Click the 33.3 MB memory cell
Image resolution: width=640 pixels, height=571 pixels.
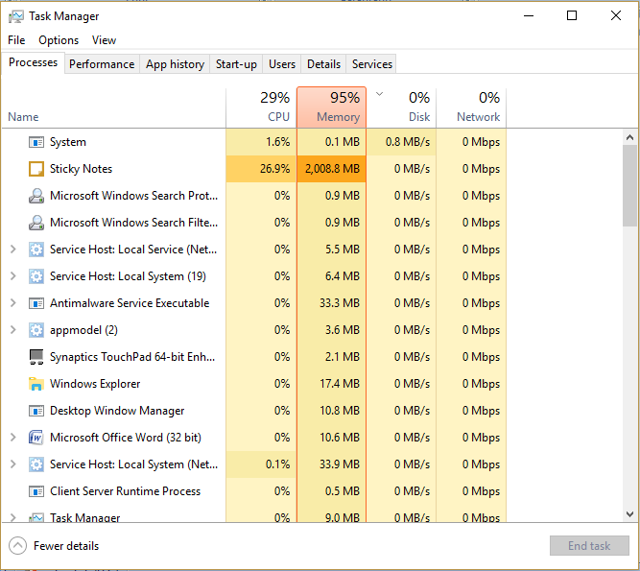pyautogui.click(x=331, y=303)
